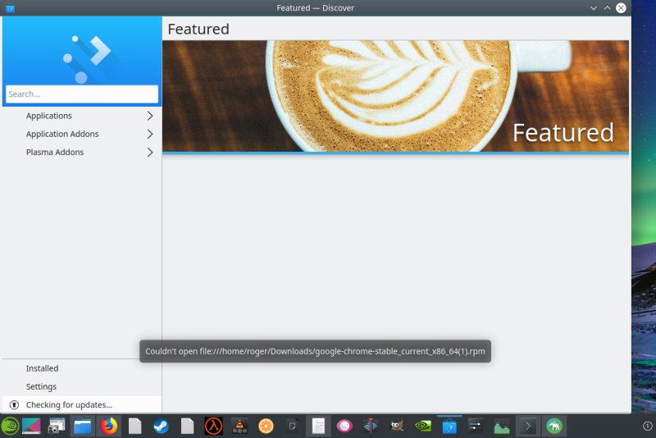The height and width of the screenshot is (438, 656).
Task: Launch Firefox from the taskbar
Action: coord(109,426)
